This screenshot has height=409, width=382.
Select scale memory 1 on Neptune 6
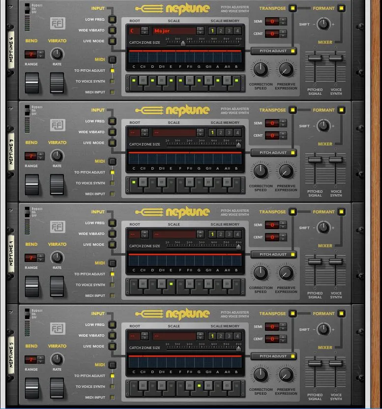pos(212,31)
